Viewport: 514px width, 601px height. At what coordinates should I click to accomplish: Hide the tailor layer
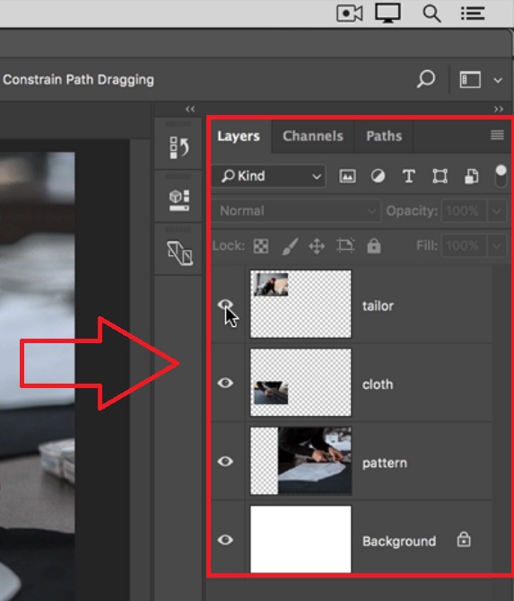point(225,305)
